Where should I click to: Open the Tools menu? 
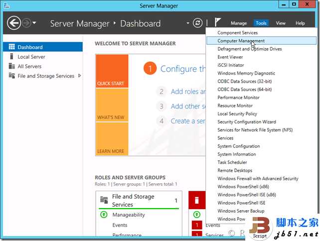(x=261, y=23)
